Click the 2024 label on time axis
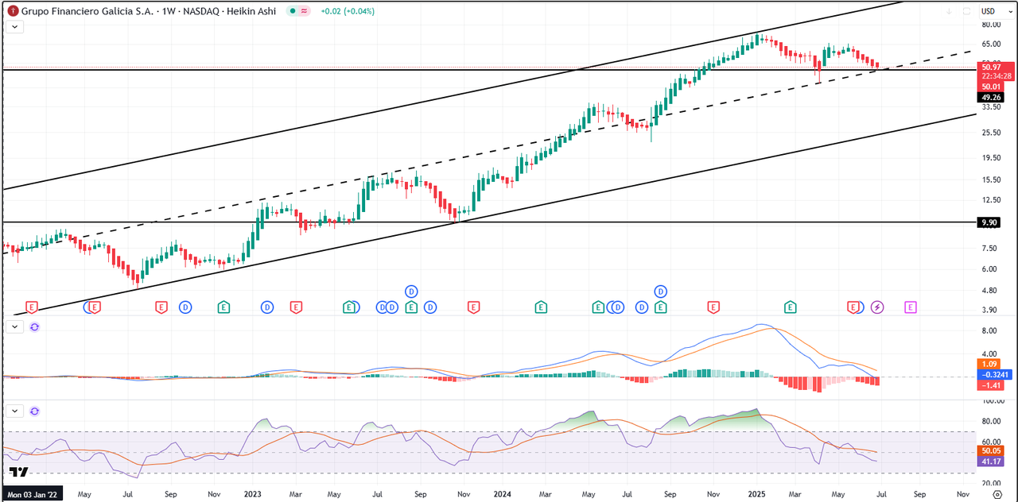This screenshot has width=1018, height=502. point(502,493)
